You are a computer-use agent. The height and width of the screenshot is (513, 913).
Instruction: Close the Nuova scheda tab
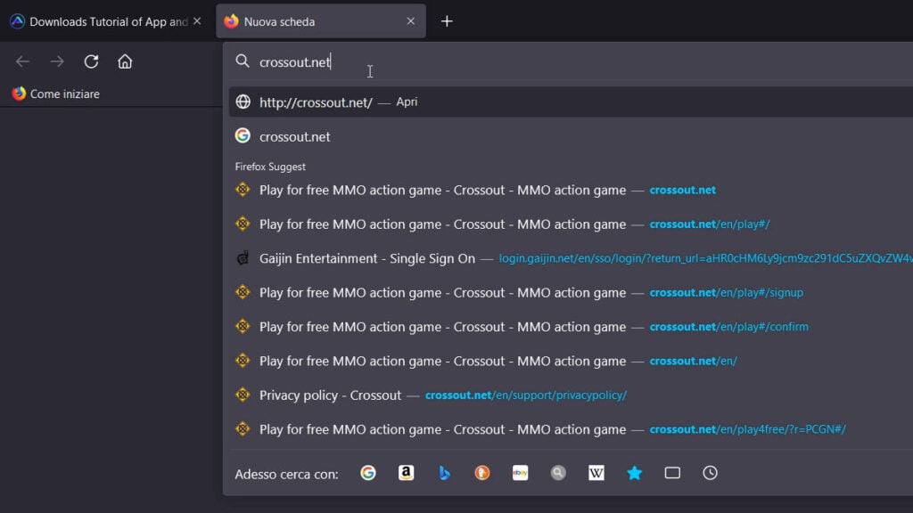411,21
